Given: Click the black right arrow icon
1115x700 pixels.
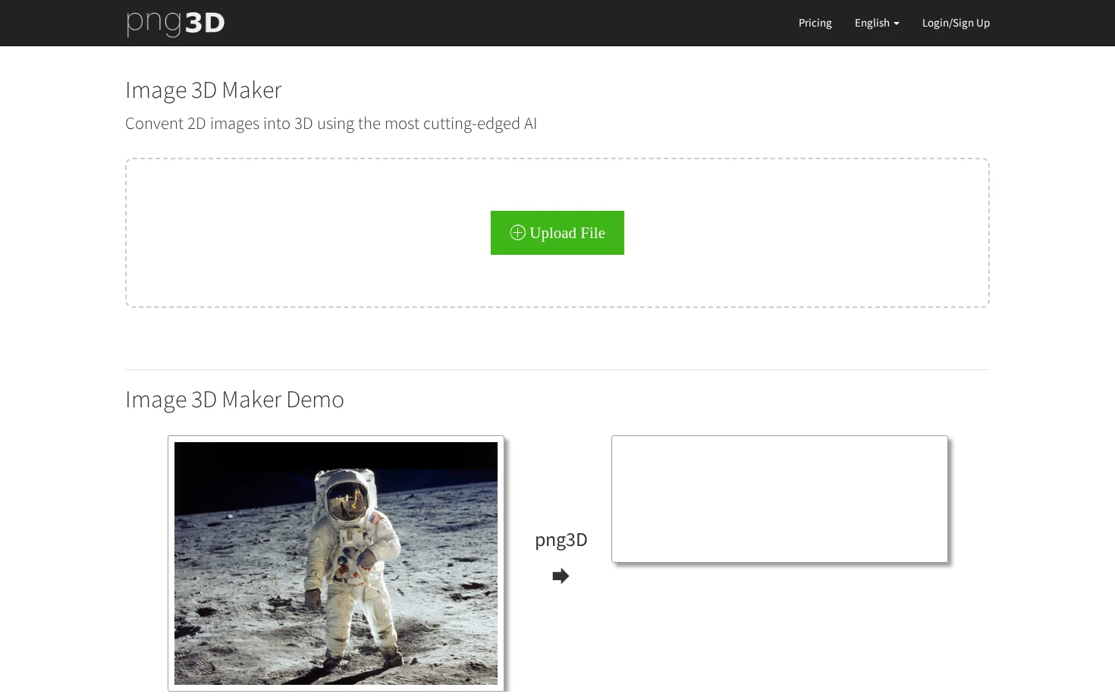Looking at the screenshot, I should pos(561,576).
